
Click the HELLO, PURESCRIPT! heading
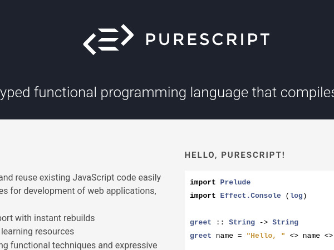coord(234,155)
